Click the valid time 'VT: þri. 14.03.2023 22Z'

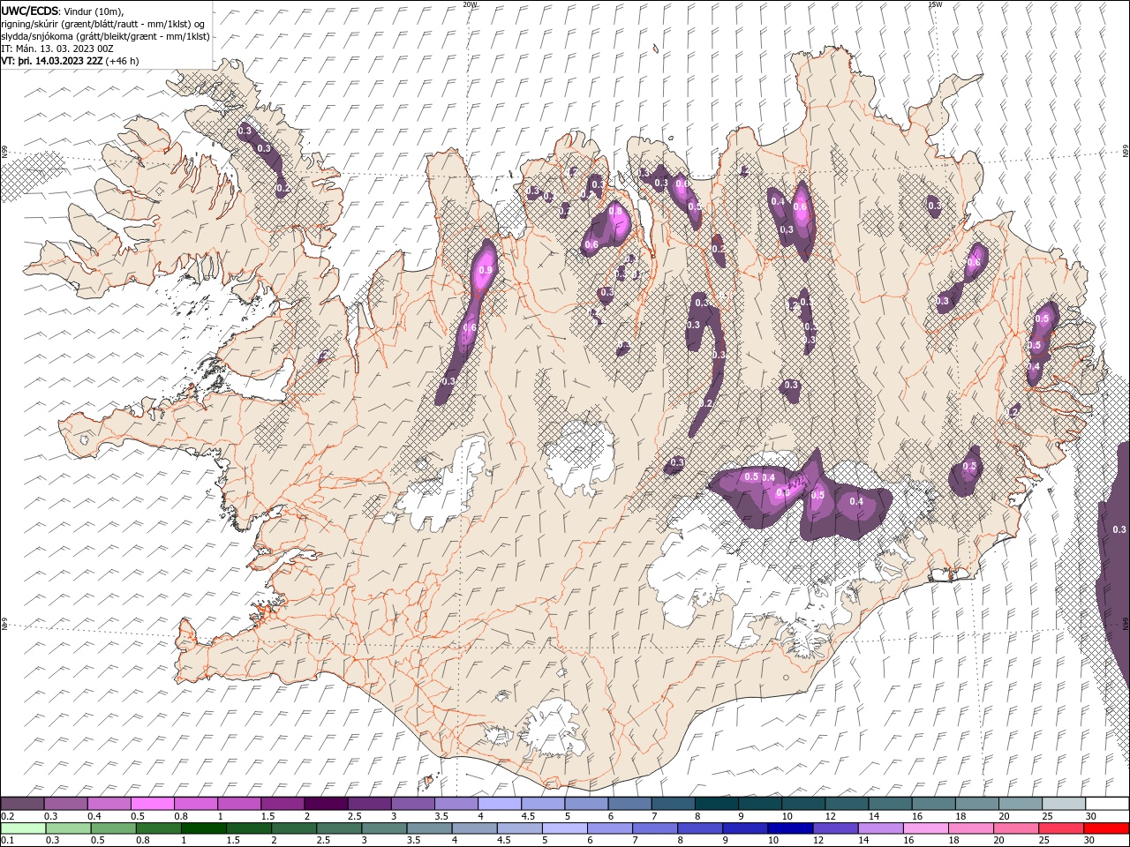[x=51, y=61]
